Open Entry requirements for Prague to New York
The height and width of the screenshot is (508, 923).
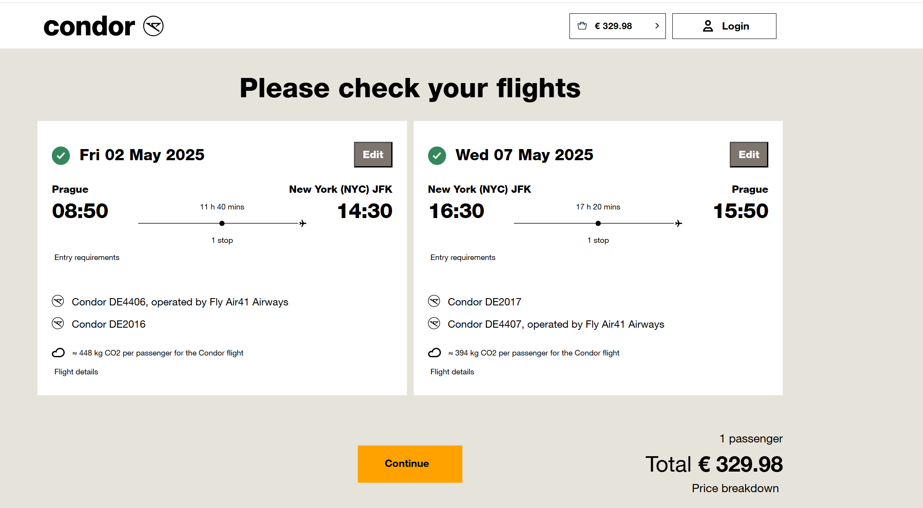87,257
